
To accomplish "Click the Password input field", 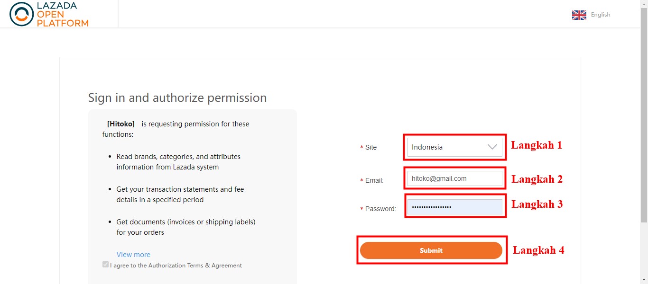I will [x=454, y=207].
